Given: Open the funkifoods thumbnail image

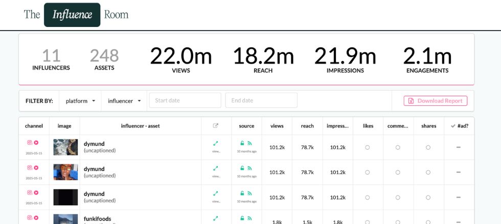Looking at the screenshot, I should [65, 219].
